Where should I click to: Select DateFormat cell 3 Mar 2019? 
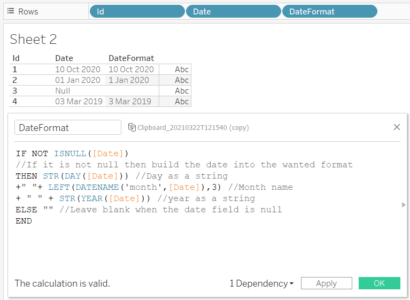tap(130, 102)
